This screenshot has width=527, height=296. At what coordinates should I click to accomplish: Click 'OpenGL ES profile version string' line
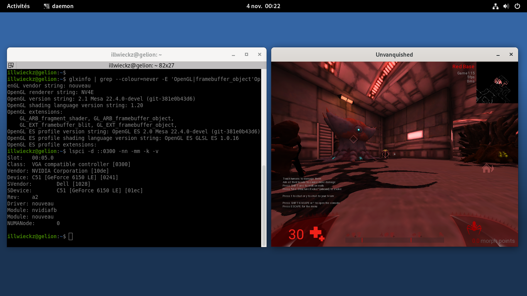(x=133, y=131)
